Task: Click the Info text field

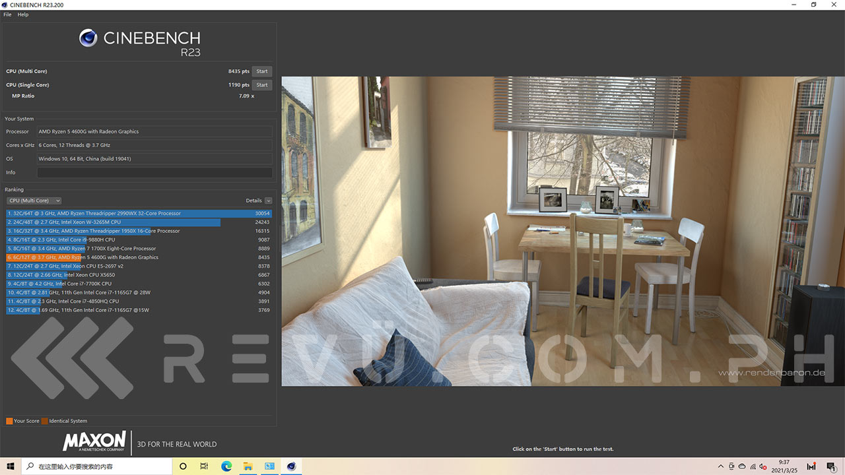Action: 154,173
